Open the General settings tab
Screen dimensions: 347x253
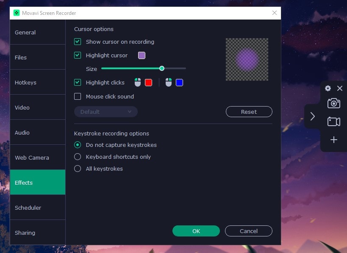point(38,32)
